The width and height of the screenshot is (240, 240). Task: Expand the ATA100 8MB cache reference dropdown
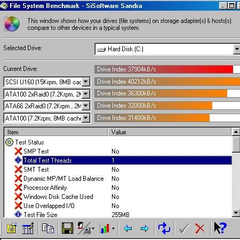point(86,118)
